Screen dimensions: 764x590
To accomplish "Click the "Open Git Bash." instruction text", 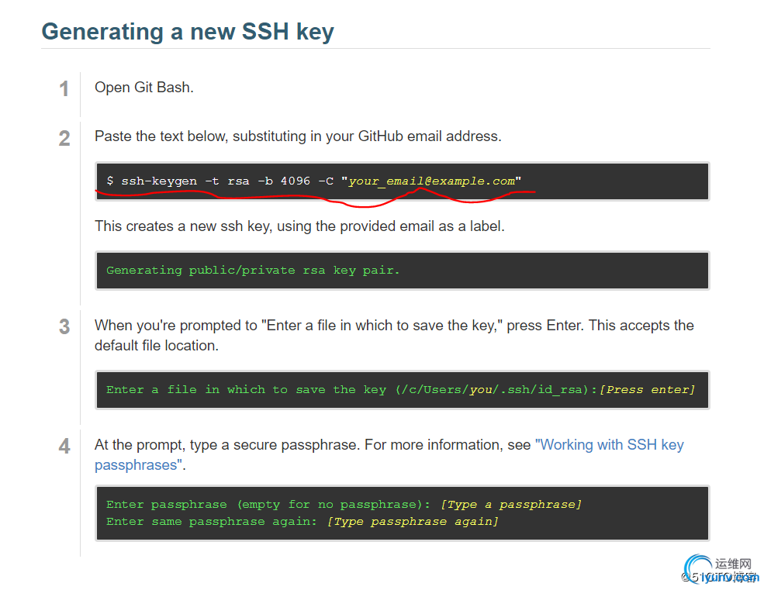I will coord(144,88).
